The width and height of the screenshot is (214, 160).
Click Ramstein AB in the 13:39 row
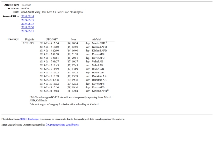pos(99,77)
